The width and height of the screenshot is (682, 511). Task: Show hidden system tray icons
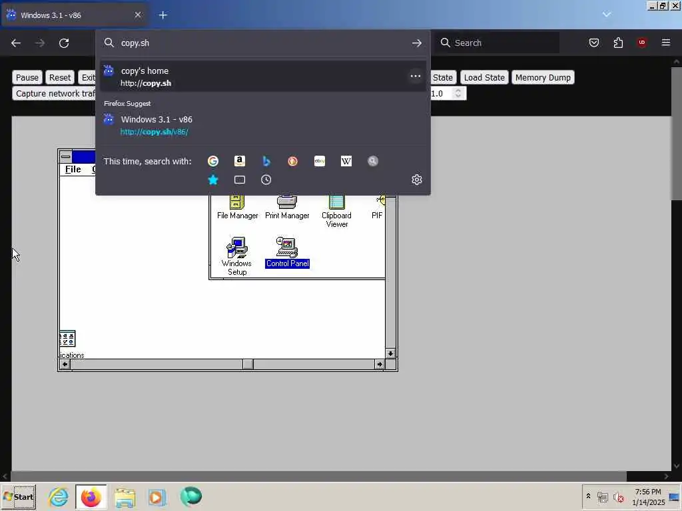(x=589, y=496)
